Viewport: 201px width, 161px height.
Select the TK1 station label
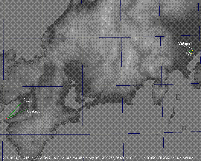point(188,55)
